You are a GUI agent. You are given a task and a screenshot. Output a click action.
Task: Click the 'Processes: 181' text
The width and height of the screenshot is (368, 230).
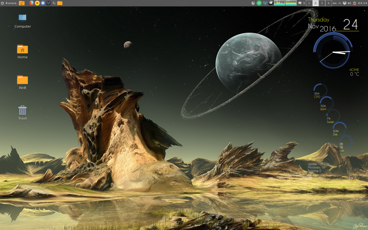tap(317, 167)
